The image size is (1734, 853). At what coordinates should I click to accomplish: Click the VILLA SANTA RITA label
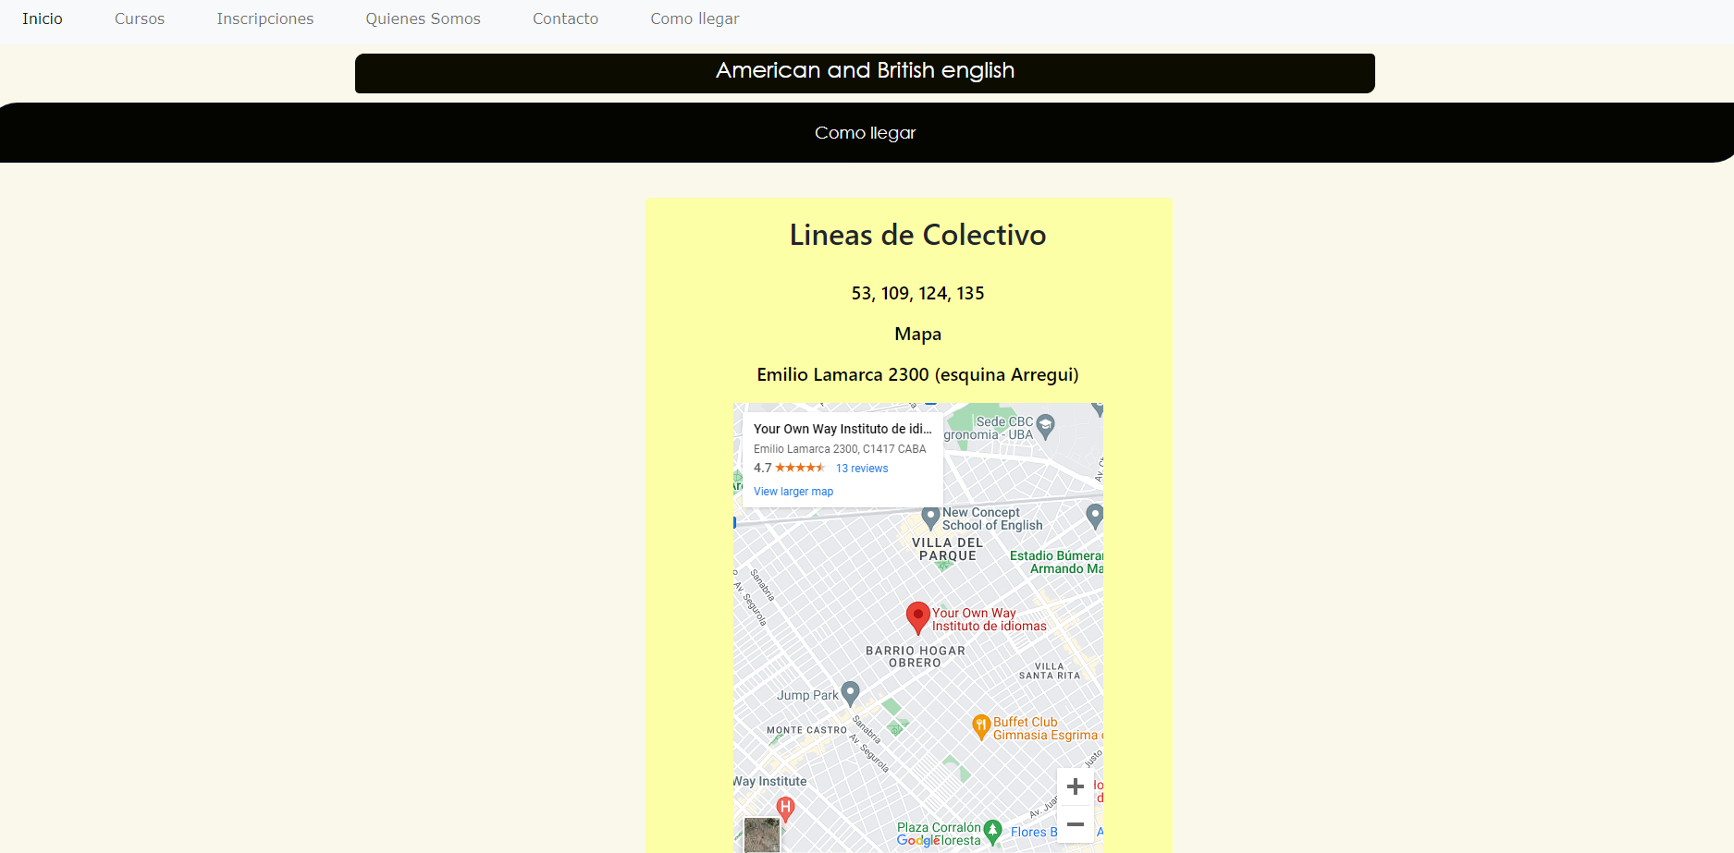click(x=1050, y=671)
